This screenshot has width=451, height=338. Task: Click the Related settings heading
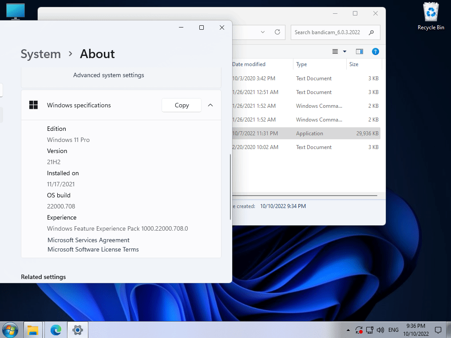click(x=44, y=277)
